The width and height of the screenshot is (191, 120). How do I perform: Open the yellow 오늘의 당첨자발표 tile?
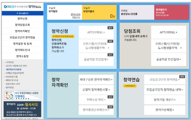tap(99, 12)
